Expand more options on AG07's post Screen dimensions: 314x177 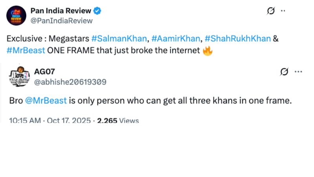pos(298,72)
